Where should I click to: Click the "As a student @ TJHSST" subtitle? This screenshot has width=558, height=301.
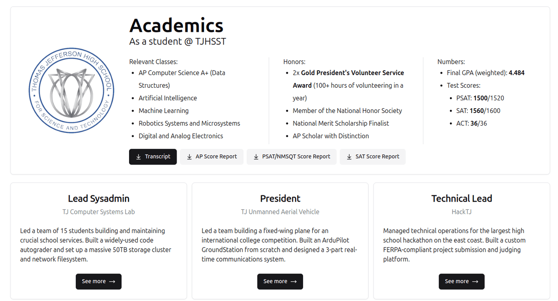coord(177,41)
